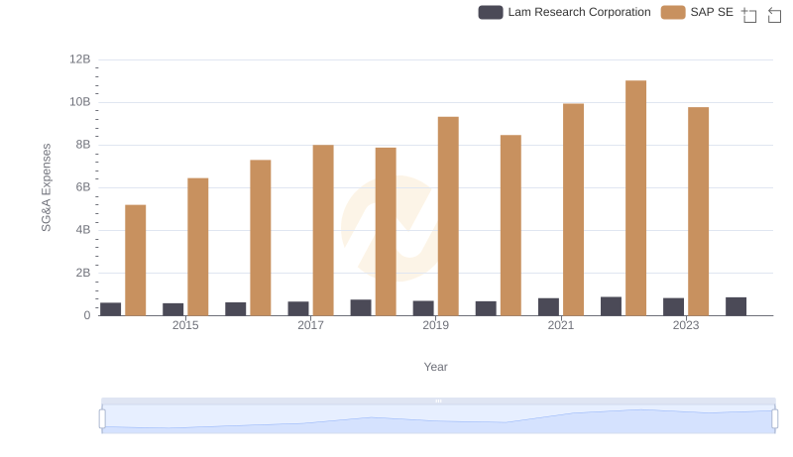Click the 2015 x-axis label
Viewport: 793px width, 457px height.
pyautogui.click(x=185, y=325)
